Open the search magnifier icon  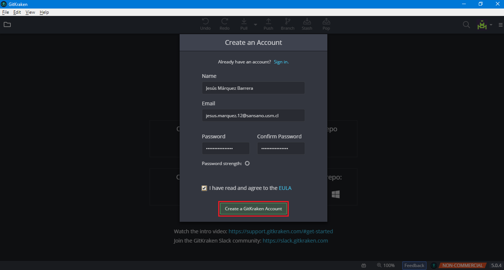[466, 25]
